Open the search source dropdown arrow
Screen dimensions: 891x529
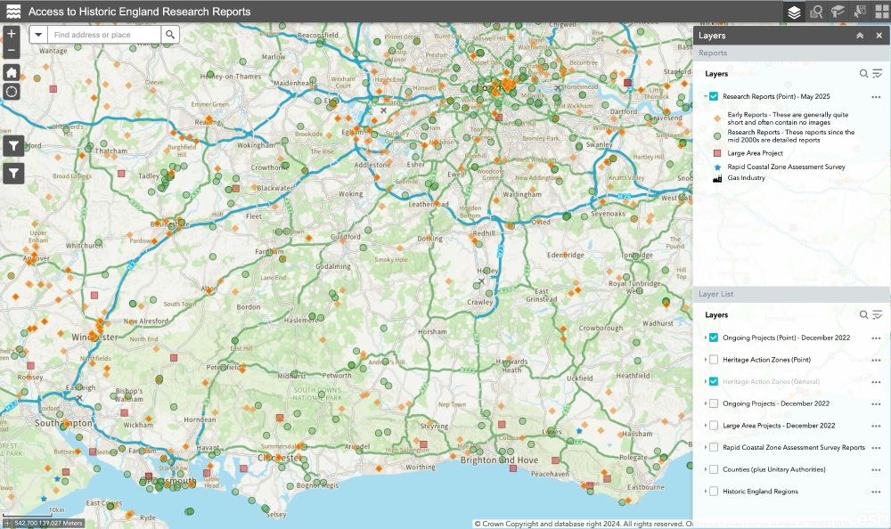click(x=38, y=35)
